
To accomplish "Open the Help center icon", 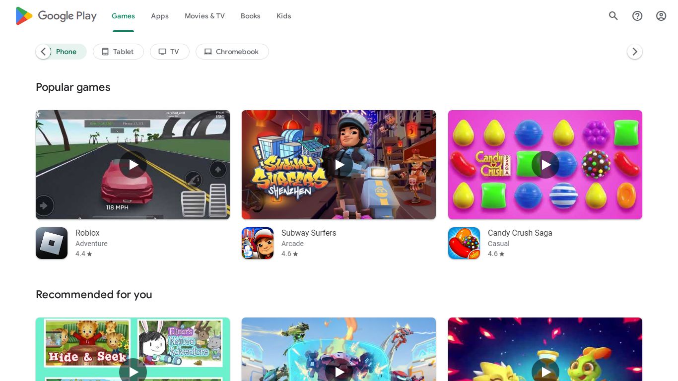I will (x=637, y=16).
